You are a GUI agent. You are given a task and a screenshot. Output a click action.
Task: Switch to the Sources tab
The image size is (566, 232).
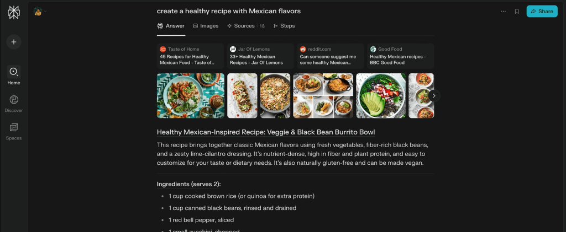[246, 26]
